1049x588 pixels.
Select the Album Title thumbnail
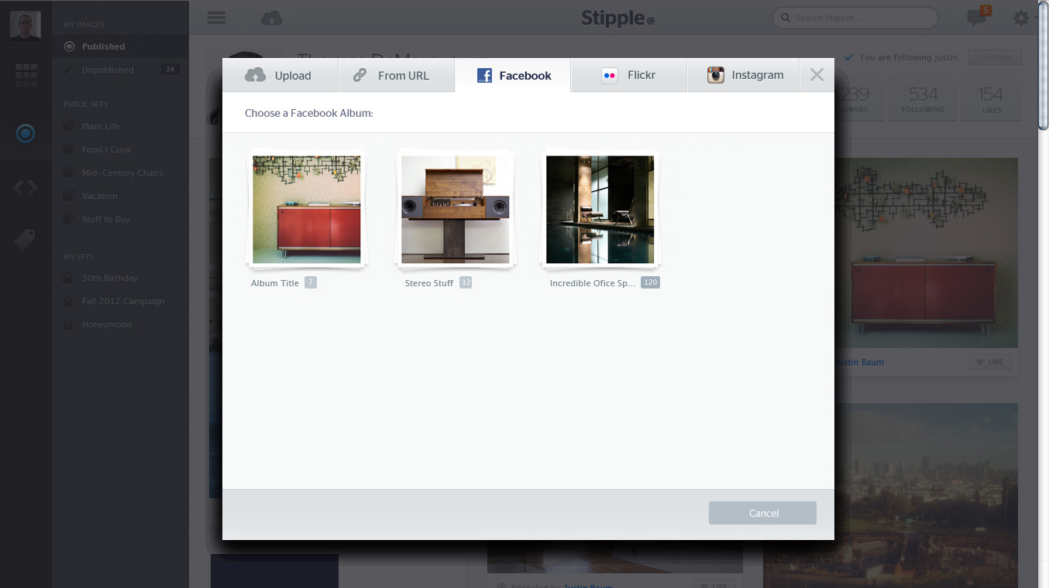coord(307,210)
